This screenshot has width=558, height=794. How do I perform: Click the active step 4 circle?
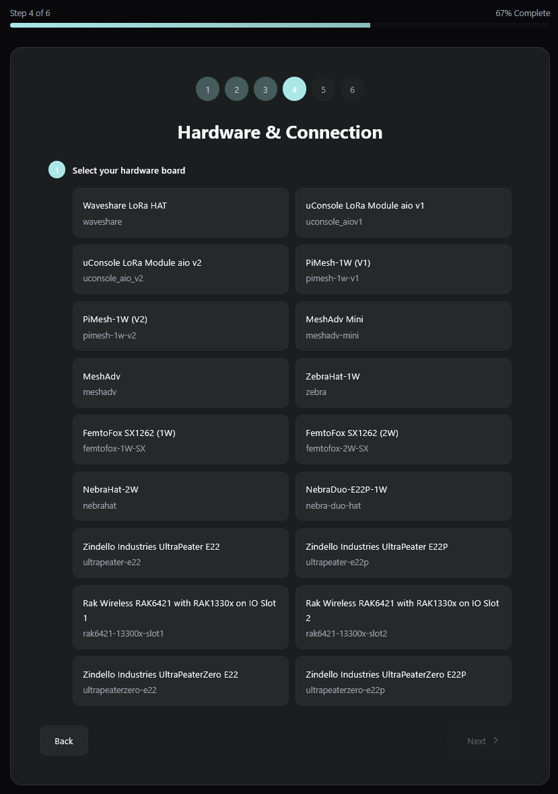tap(294, 89)
